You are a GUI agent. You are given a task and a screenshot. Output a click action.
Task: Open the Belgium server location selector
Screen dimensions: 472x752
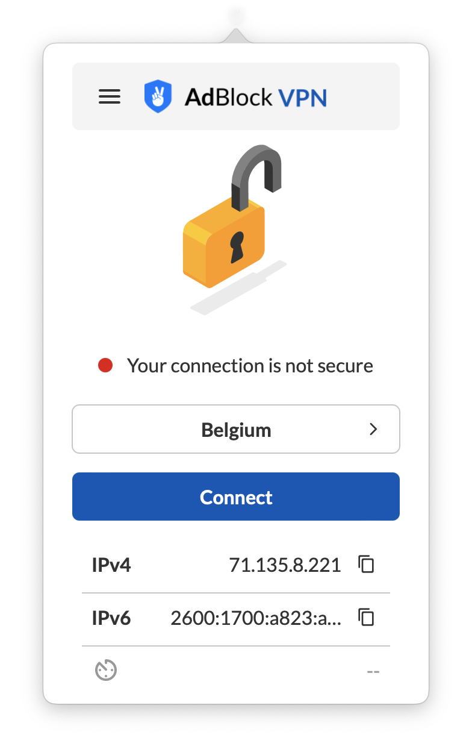(x=236, y=429)
